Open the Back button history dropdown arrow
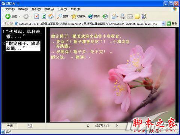 (x=19, y=16)
